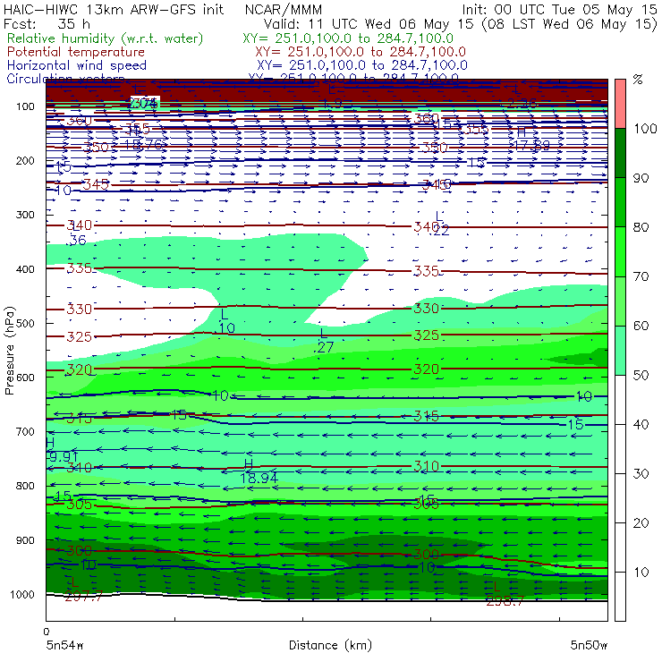Click the 100 hPa pressure axis tick label
This screenshot has width=662, height=662.
click(x=25, y=106)
